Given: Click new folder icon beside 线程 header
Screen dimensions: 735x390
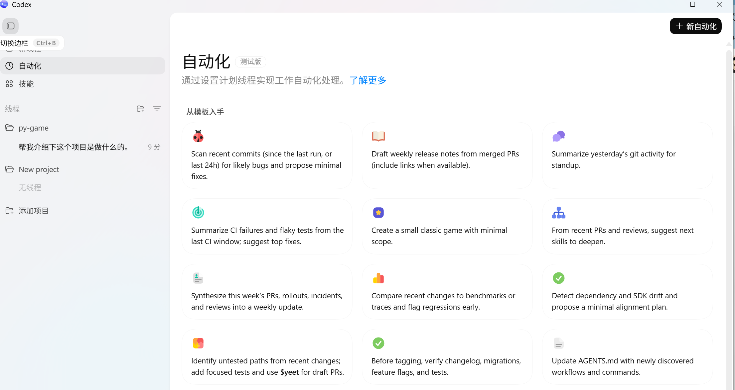Looking at the screenshot, I should pyautogui.click(x=140, y=109).
